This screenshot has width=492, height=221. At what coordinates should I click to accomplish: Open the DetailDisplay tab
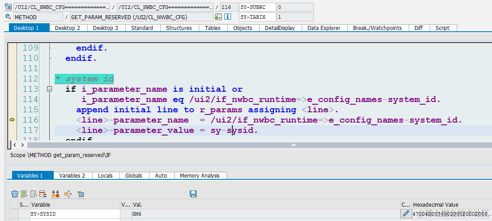click(280, 28)
